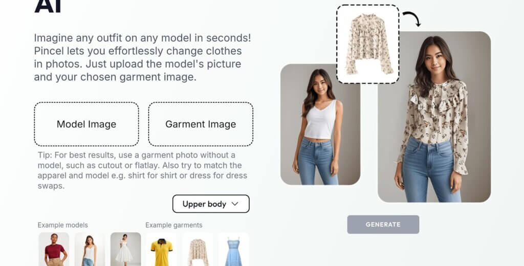Click the Example models label
The height and width of the screenshot is (266, 524).
[63, 225]
